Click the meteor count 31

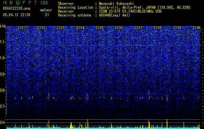[47, 15]
